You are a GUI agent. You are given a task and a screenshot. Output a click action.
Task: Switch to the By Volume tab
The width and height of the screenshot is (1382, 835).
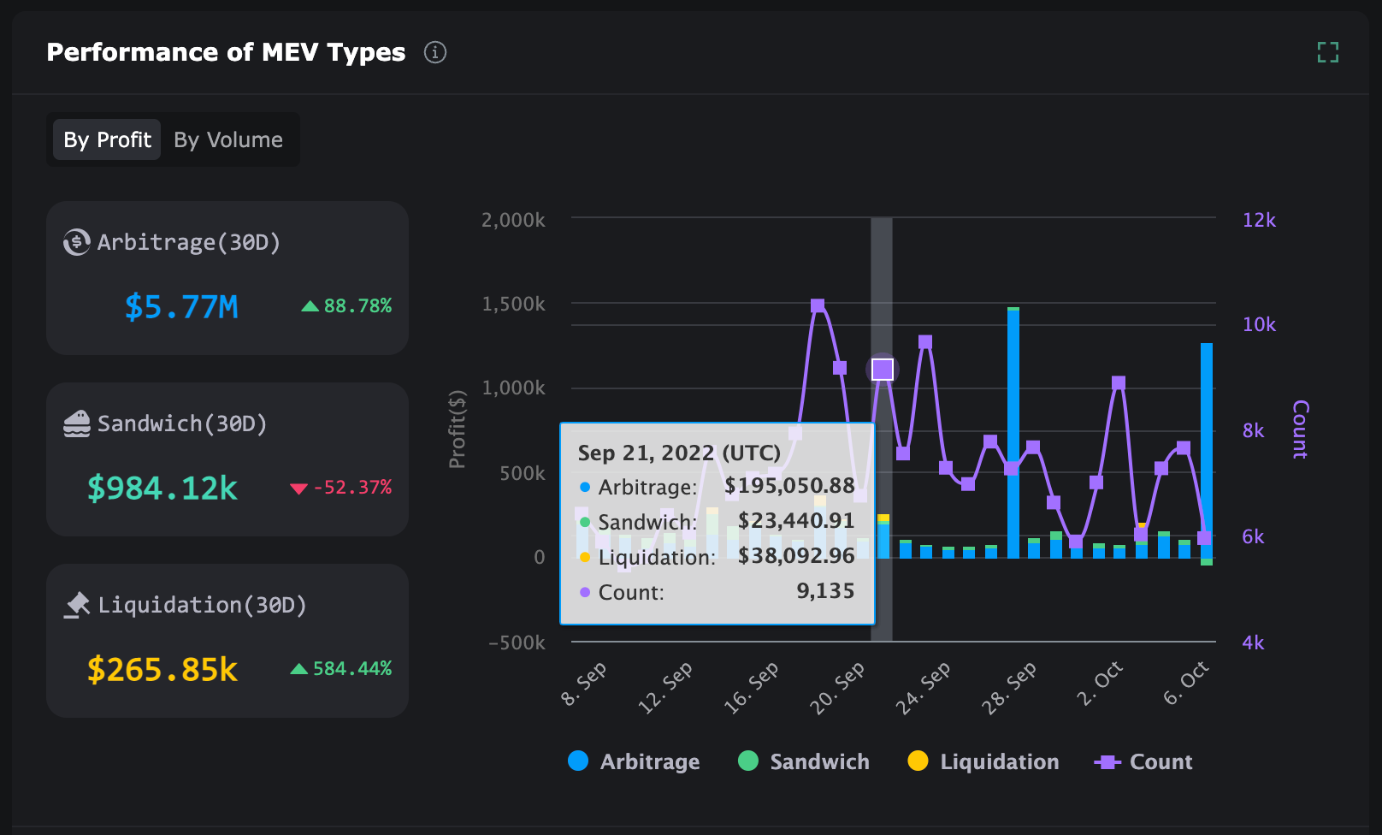point(228,139)
